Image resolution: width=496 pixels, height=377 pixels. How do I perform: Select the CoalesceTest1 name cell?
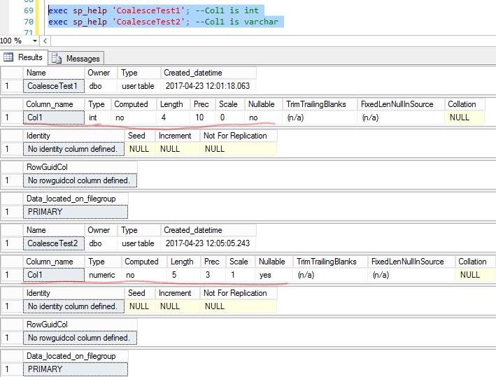[54, 86]
